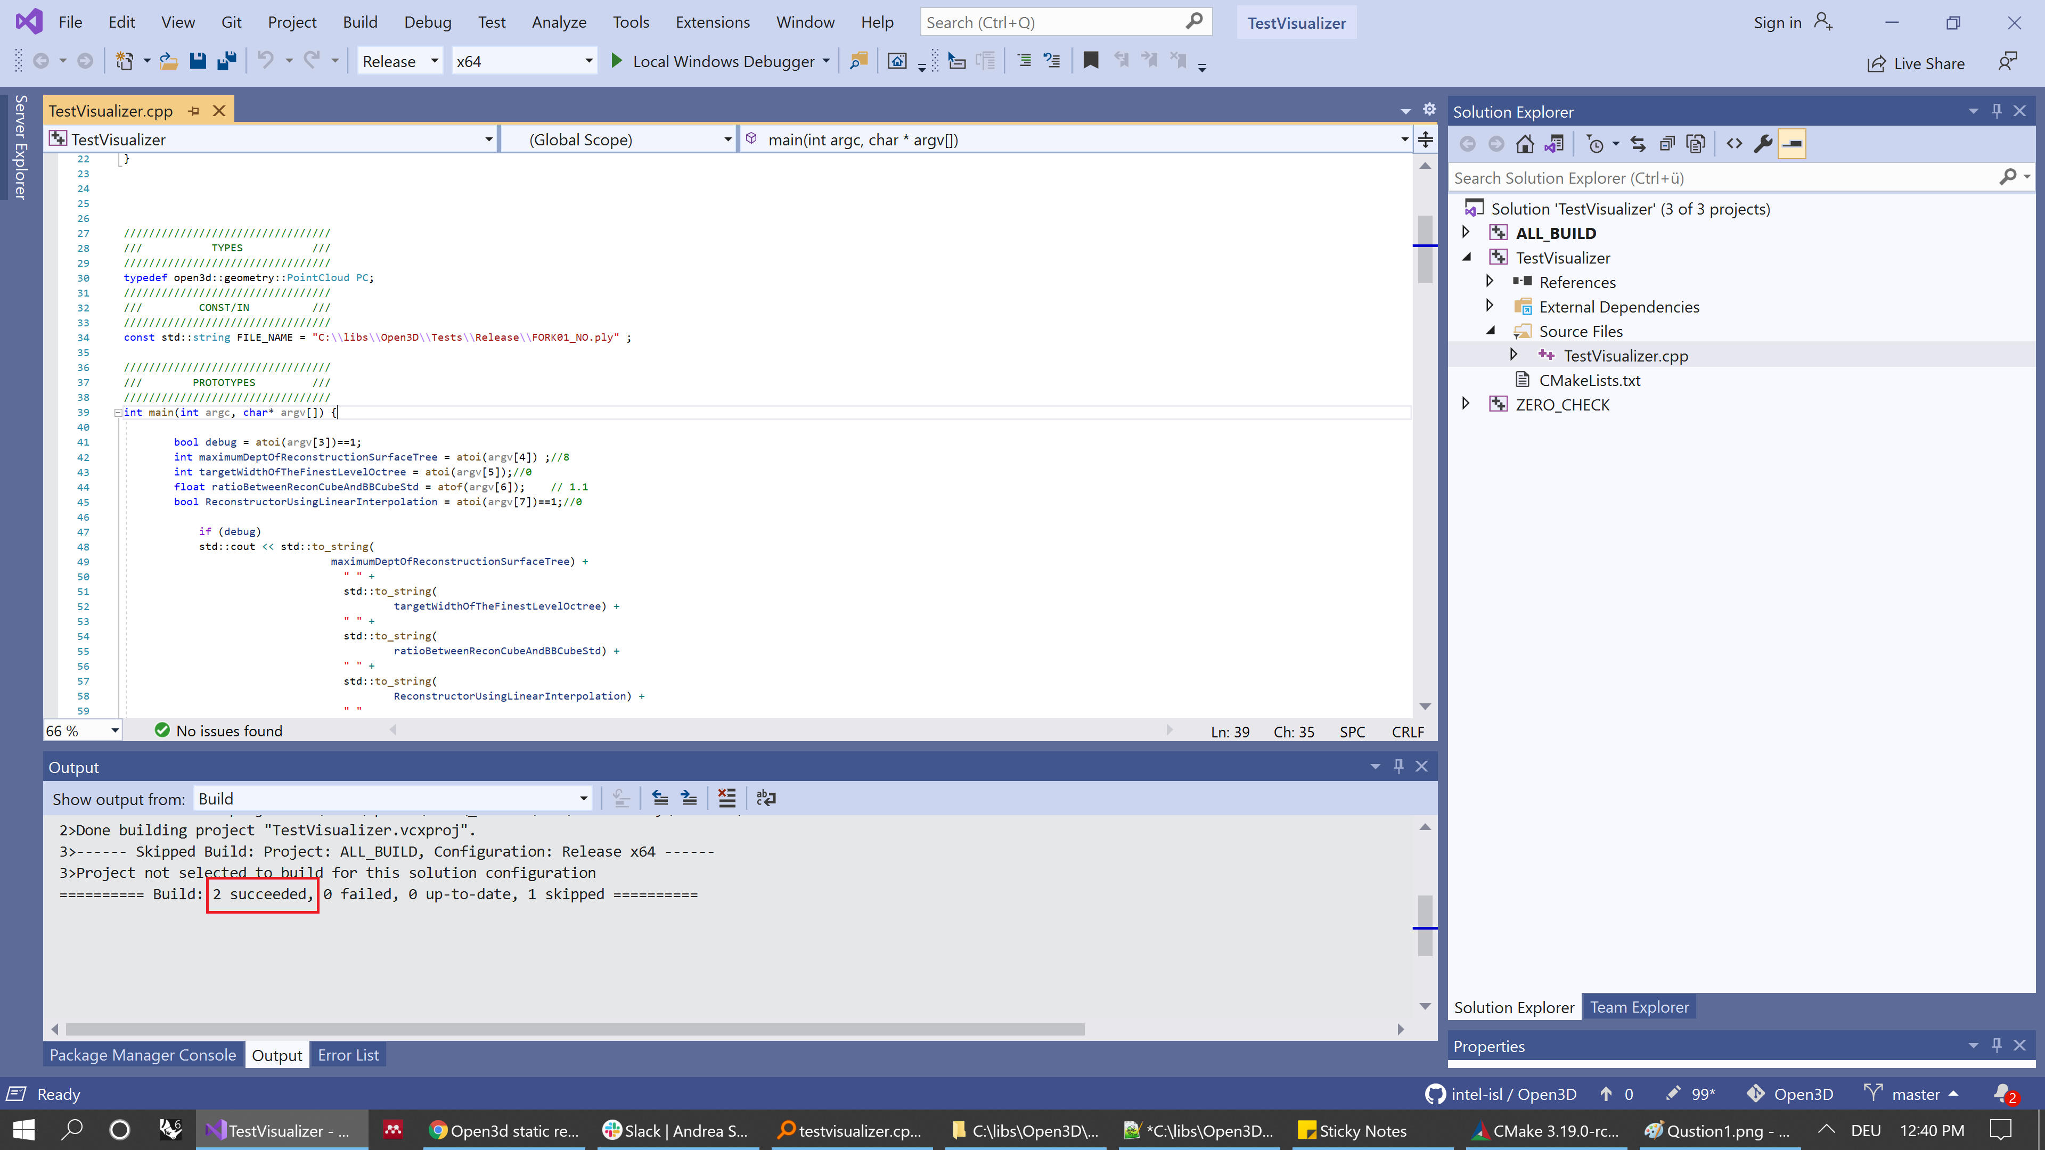Open the Release configuration dropdown
This screenshot has height=1150, width=2045.
coord(434,60)
